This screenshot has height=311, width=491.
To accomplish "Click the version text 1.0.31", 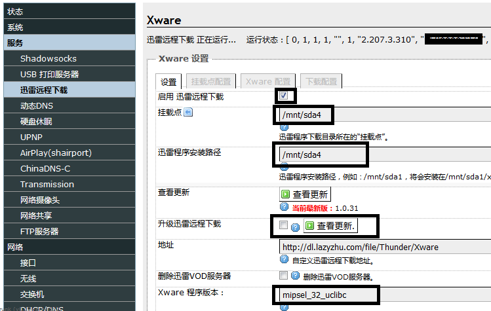I will [346, 208].
